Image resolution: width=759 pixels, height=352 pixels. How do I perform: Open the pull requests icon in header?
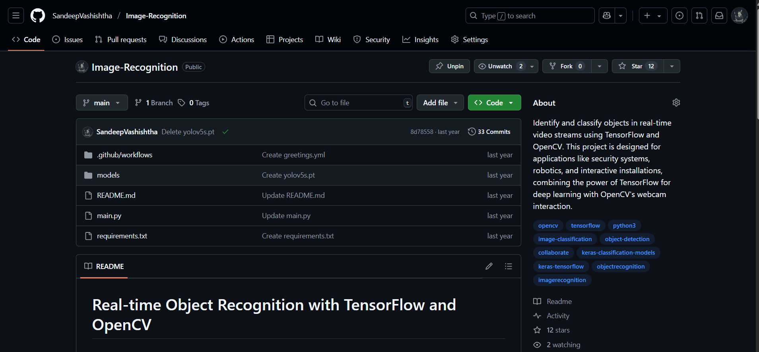tap(699, 15)
